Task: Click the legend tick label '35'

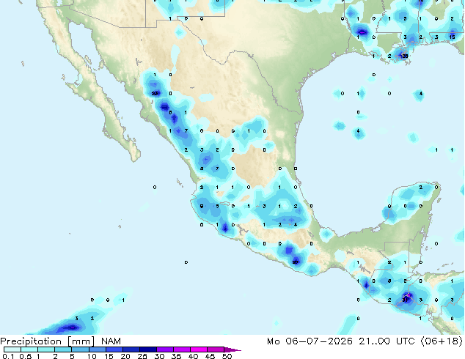Action: click(176, 356)
